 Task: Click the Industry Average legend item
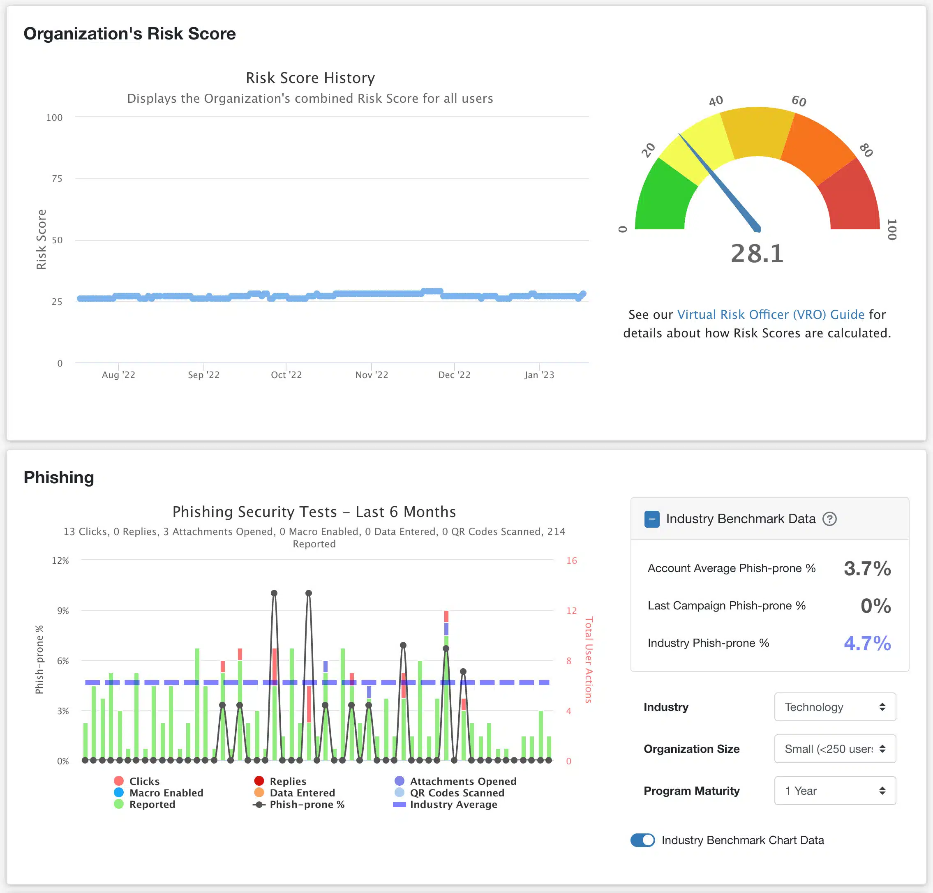tap(453, 805)
